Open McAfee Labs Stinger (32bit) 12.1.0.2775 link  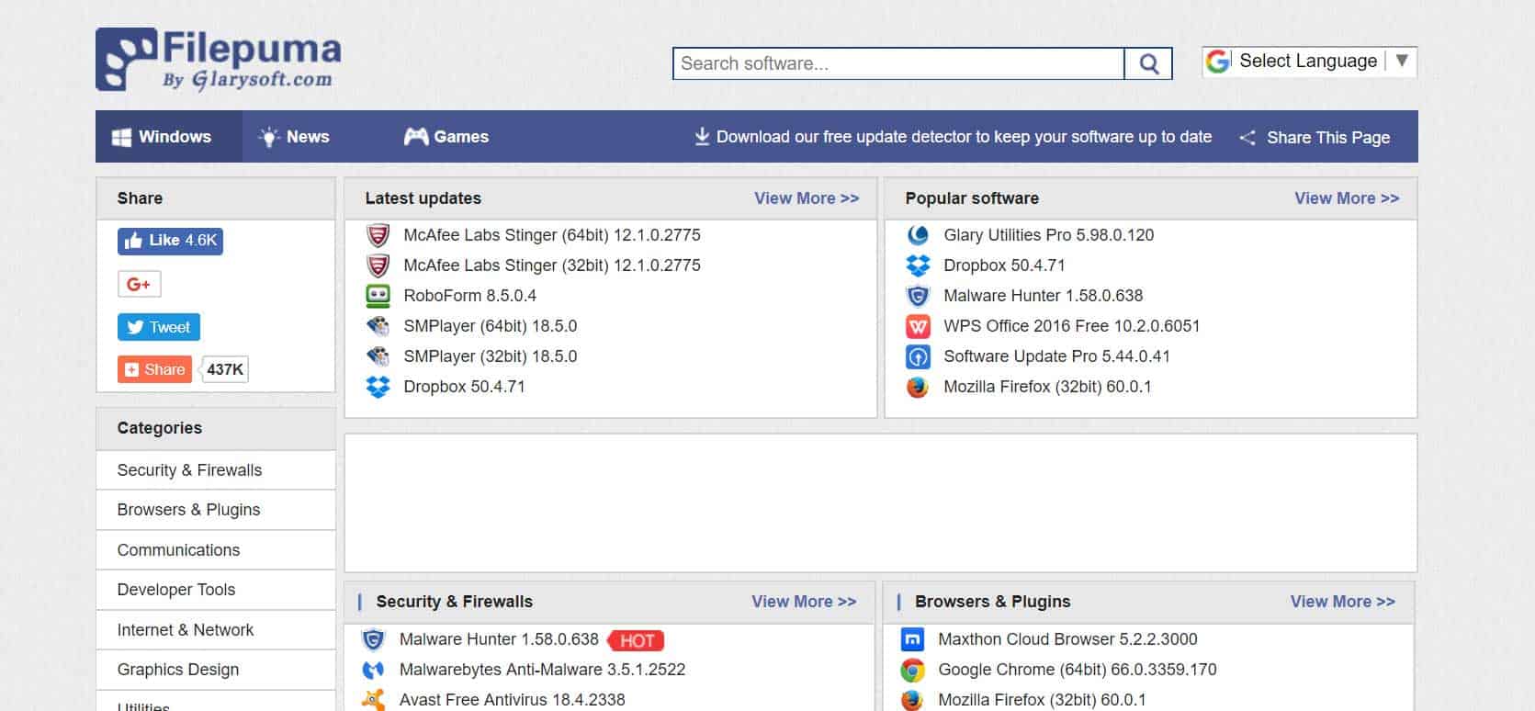[x=551, y=265]
